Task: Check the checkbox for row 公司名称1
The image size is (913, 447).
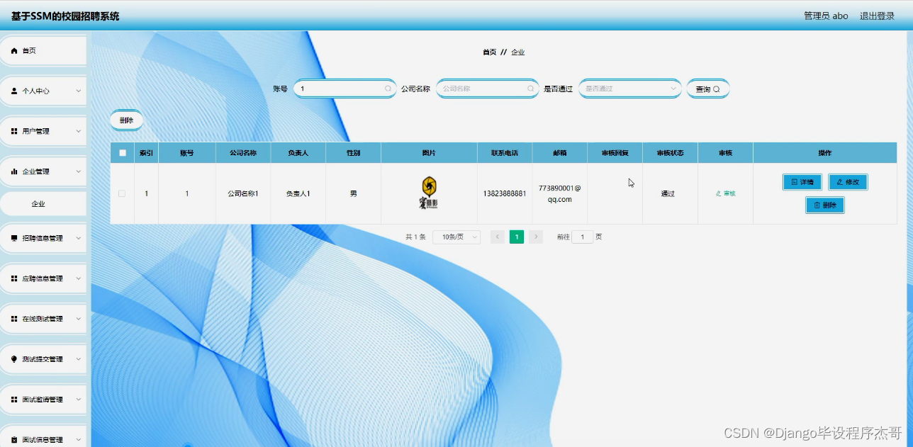Action: [x=122, y=193]
